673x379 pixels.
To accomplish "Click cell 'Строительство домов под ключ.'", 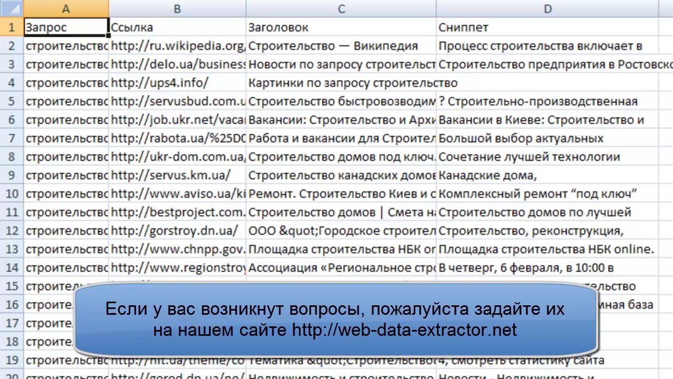I will [341, 157].
